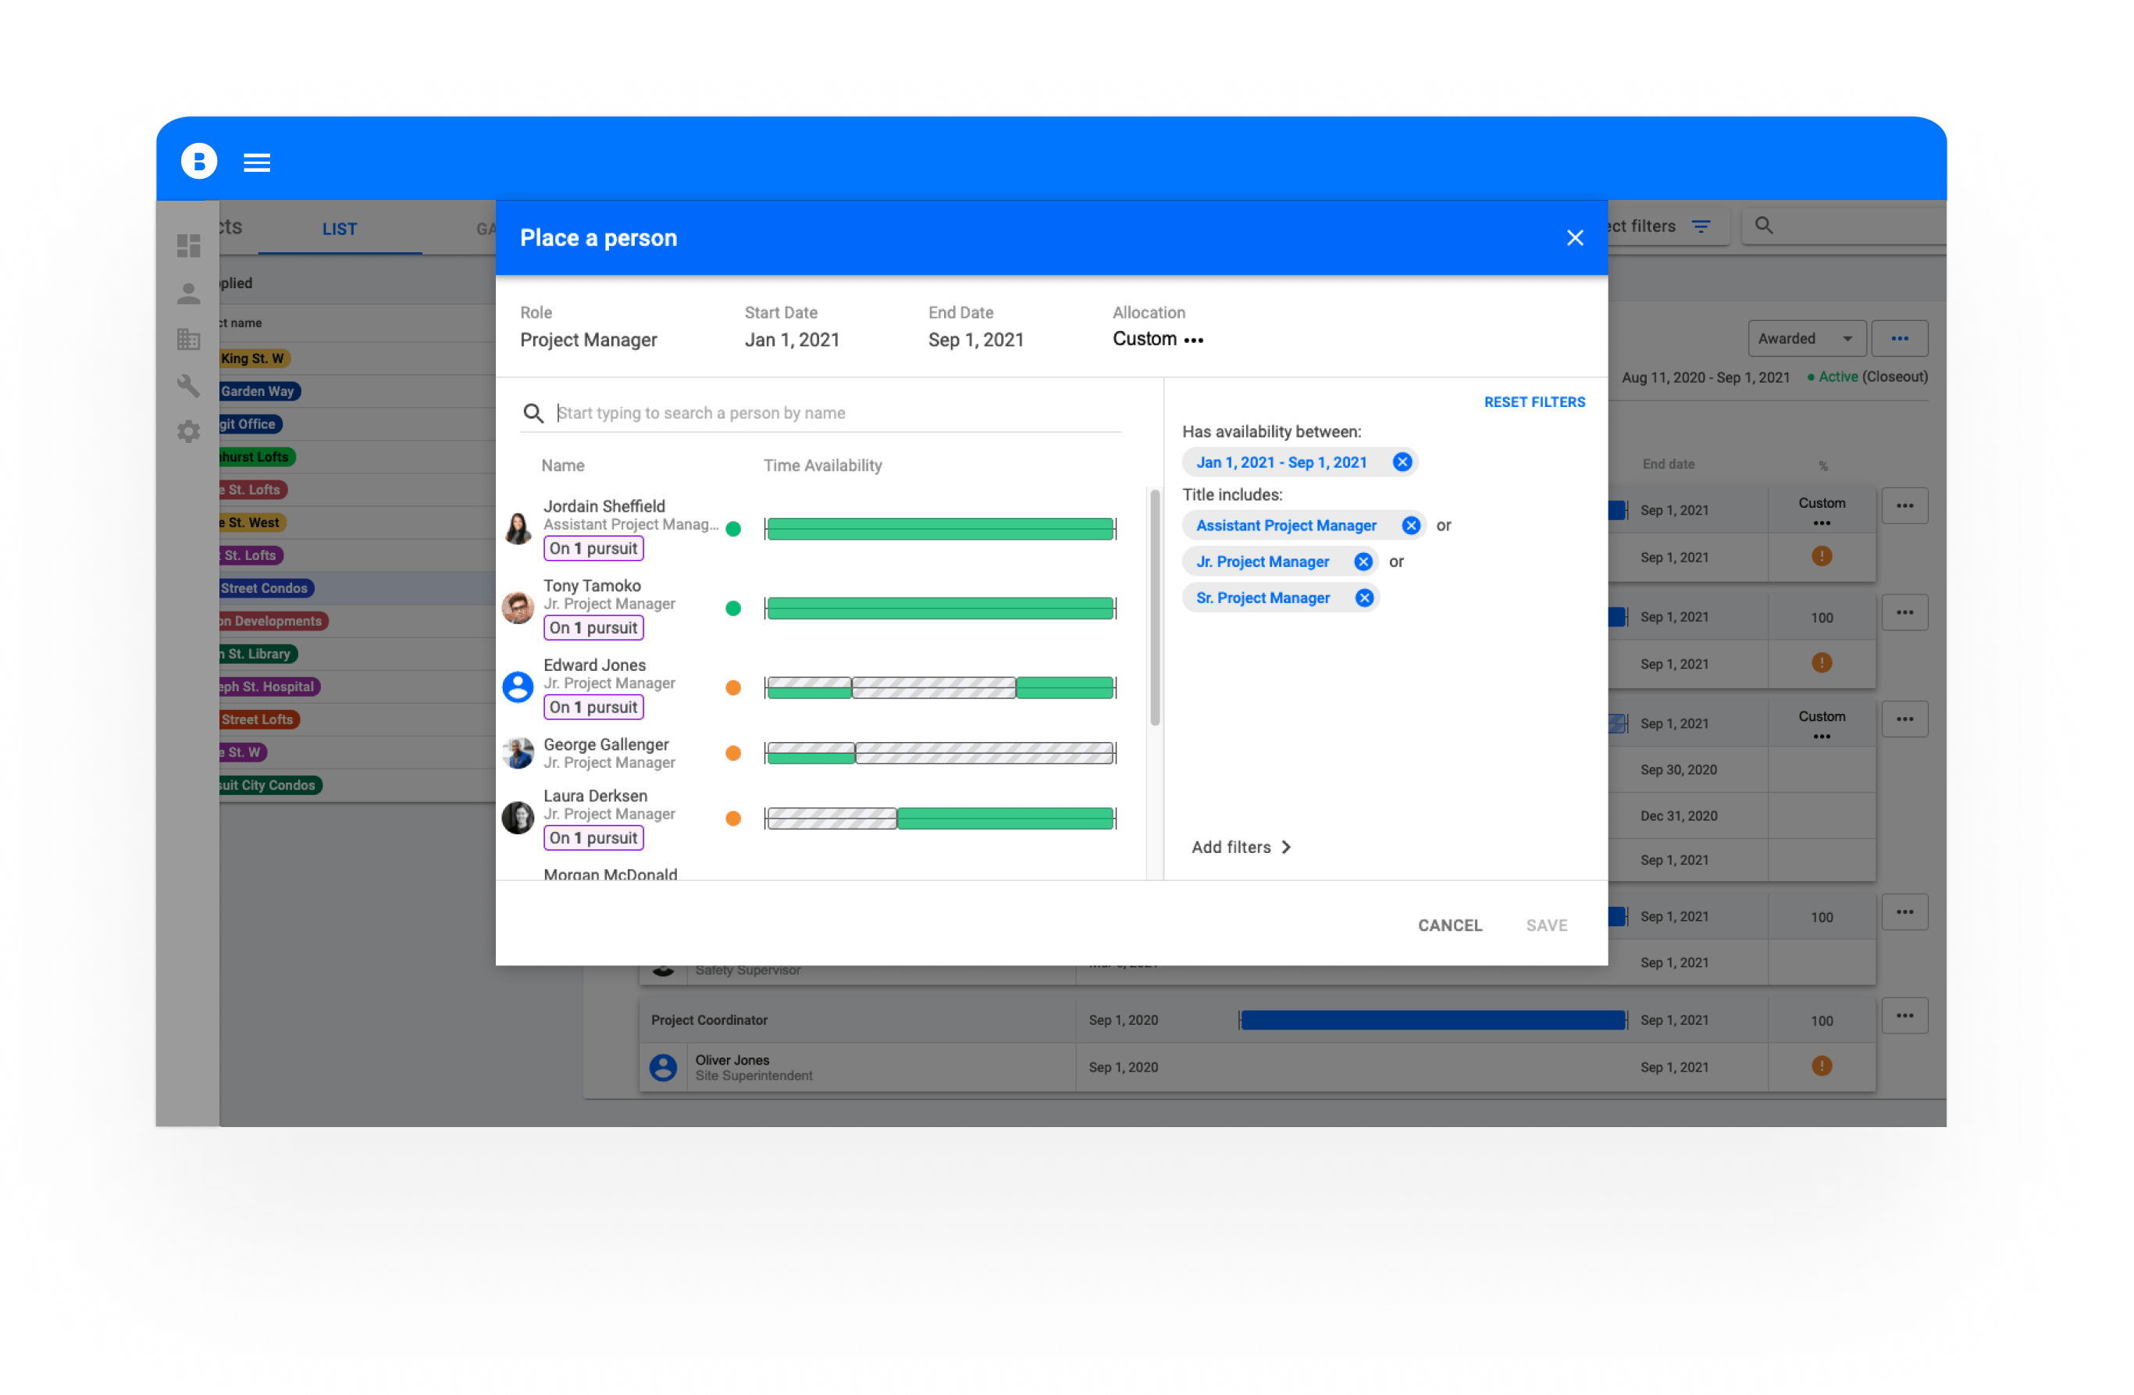The width and height of the screenshot is (2134, 1395).
Task: Switch to the LIST tab
Action: (x=340, y=229)
